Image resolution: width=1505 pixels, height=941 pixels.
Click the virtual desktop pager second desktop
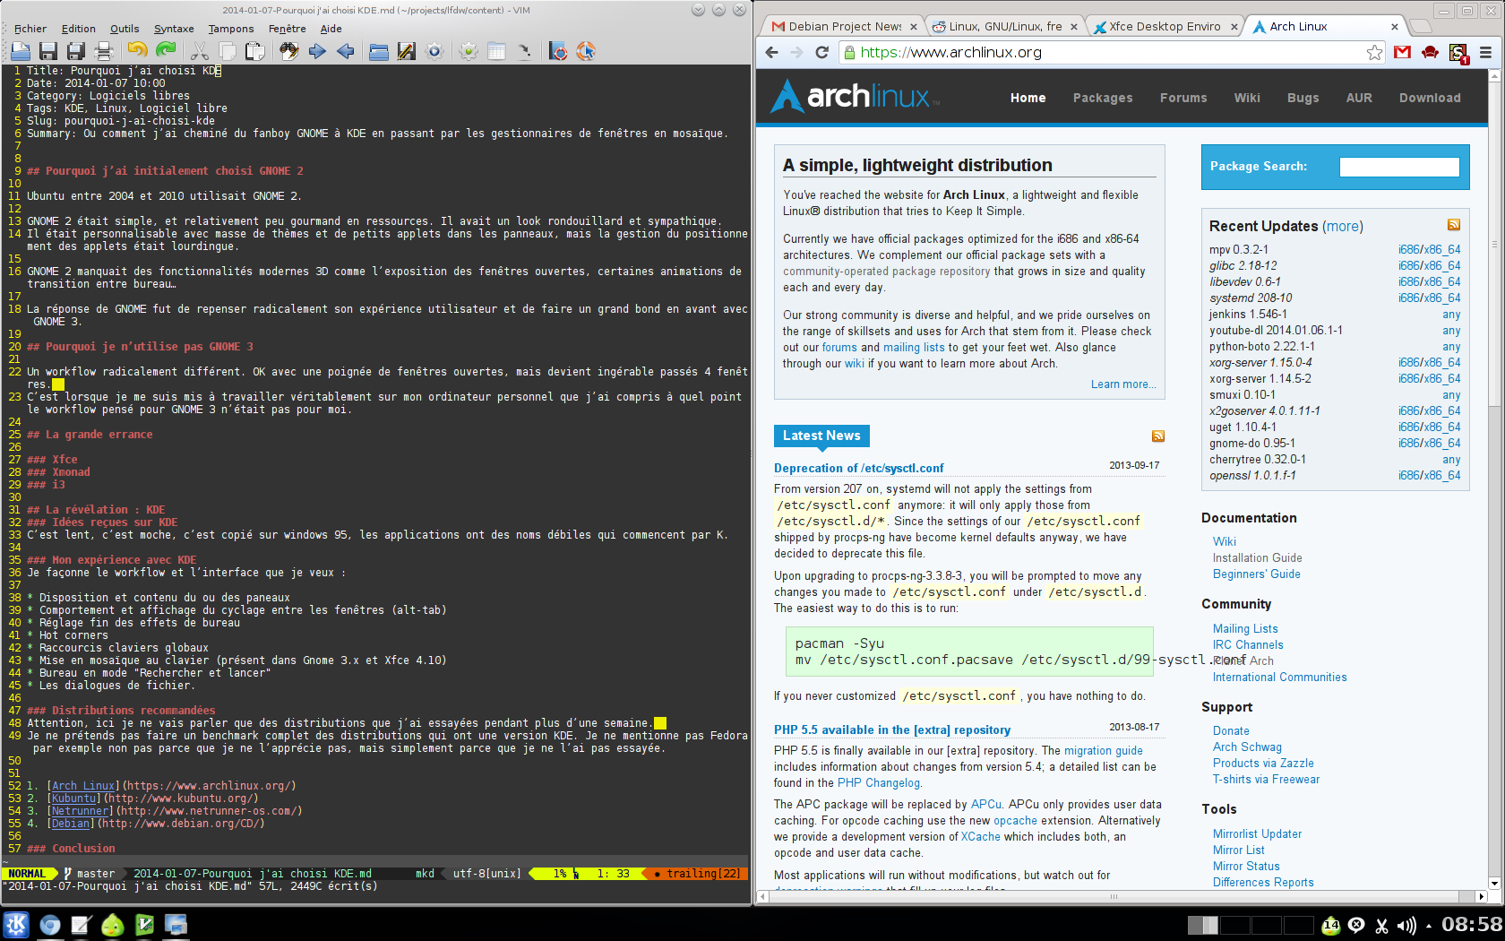click(1234, 925)
